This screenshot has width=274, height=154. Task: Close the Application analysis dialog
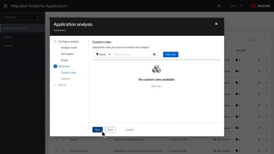216,24
